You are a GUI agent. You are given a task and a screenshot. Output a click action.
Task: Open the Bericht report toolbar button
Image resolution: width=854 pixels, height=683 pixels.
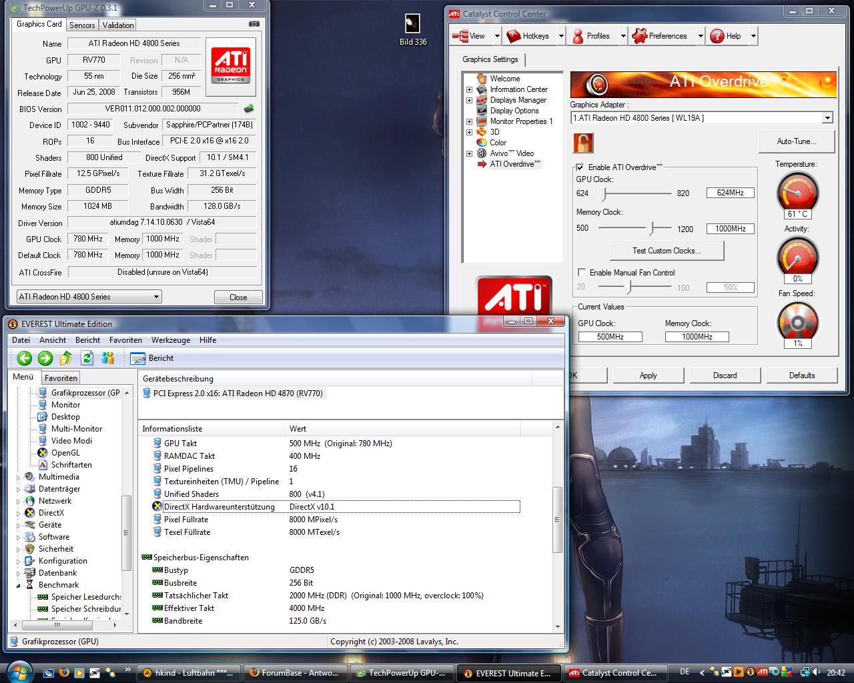tap(152, 358)
